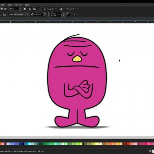Pick the dark olive swatch in the palette
Image resolution: width=154 pixels, height=154 pixels.
pyautogui.click(x=83, y=144)
